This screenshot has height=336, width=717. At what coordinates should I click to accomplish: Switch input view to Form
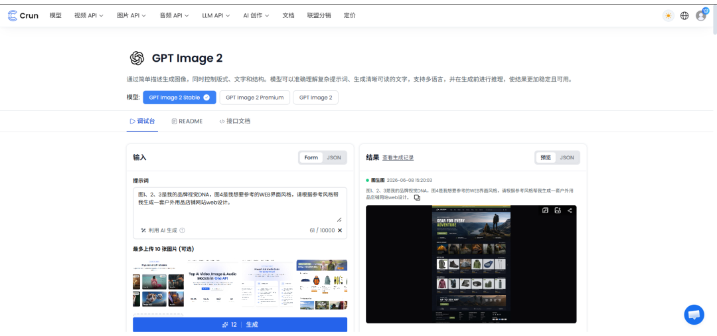point(311,158)
